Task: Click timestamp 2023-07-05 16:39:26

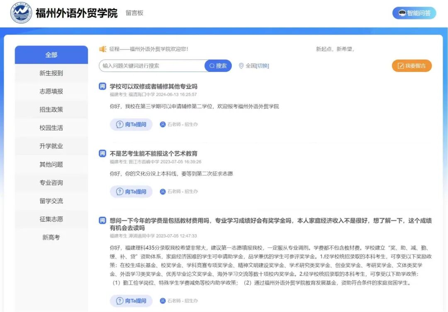Action: click(x=180, y=162)
